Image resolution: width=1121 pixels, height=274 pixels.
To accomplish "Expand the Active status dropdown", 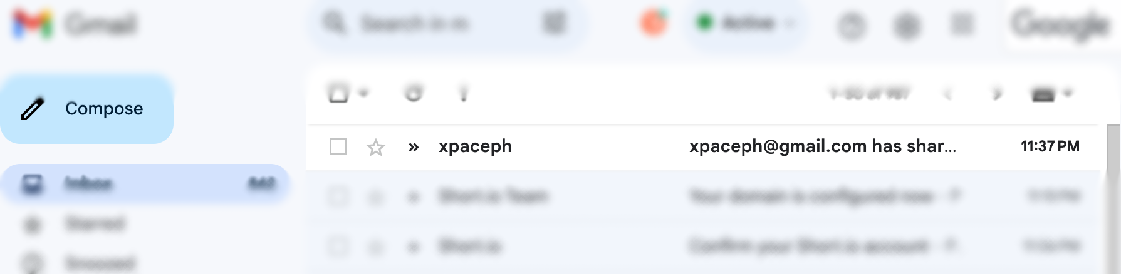I will click(x=745, y=24).
